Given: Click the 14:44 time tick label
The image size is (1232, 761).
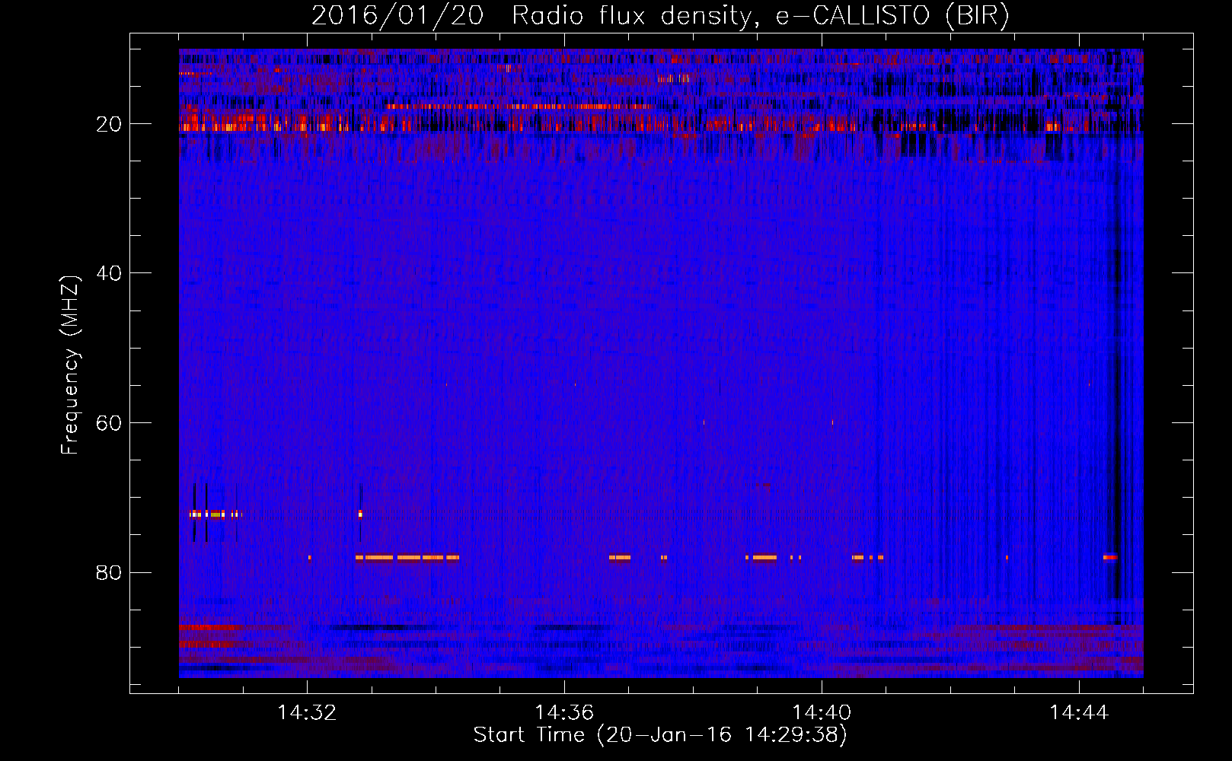Looking at the screenshot, I should pyautogui.click(x=1079, y=713).
